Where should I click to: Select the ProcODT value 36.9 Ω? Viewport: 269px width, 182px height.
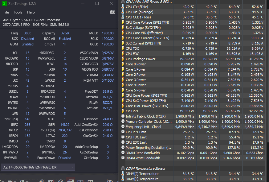click(108, 91)
